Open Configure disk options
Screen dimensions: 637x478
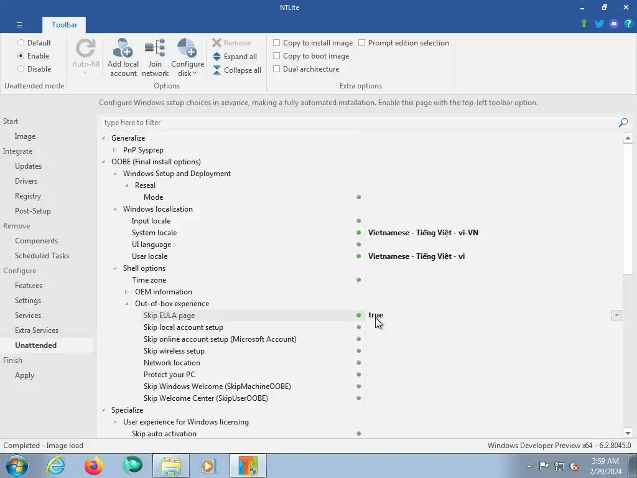[x=187, y=57]
